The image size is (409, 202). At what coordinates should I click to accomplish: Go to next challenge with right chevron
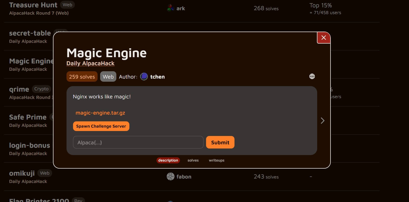323,120
